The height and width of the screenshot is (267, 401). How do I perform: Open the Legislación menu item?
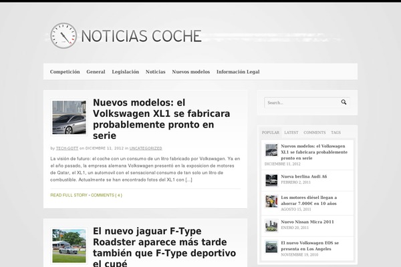pyautogui.click(x=126, y=72)
